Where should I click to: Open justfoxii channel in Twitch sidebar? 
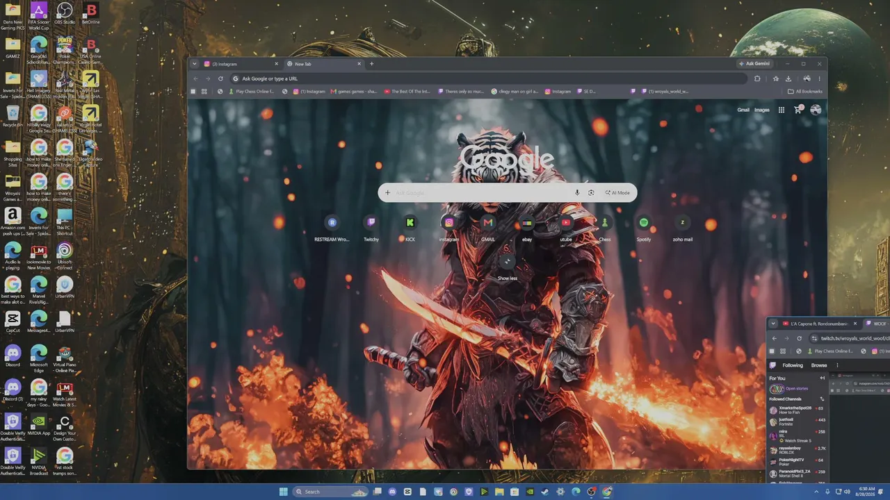[x=797, y=422]
